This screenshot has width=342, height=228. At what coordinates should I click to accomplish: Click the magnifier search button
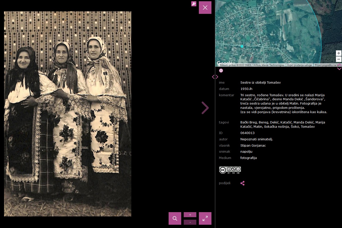pyautogui.click(x=175, y=218)
